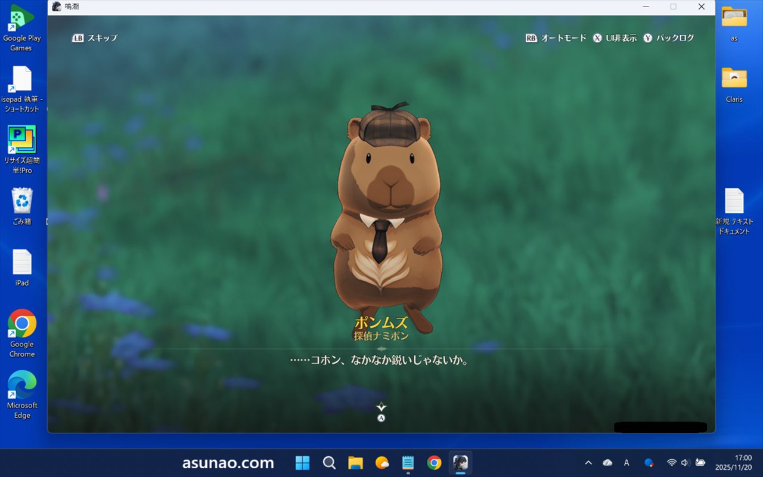Open the volume control in system tray

coord(685,463)
